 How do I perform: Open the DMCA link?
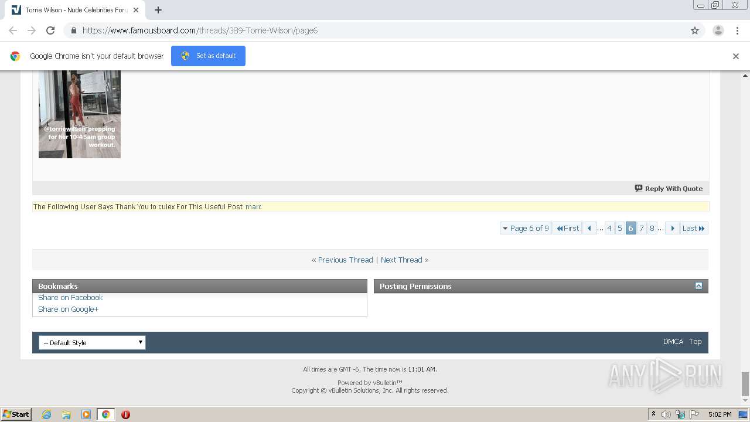(x=673, y=341)
